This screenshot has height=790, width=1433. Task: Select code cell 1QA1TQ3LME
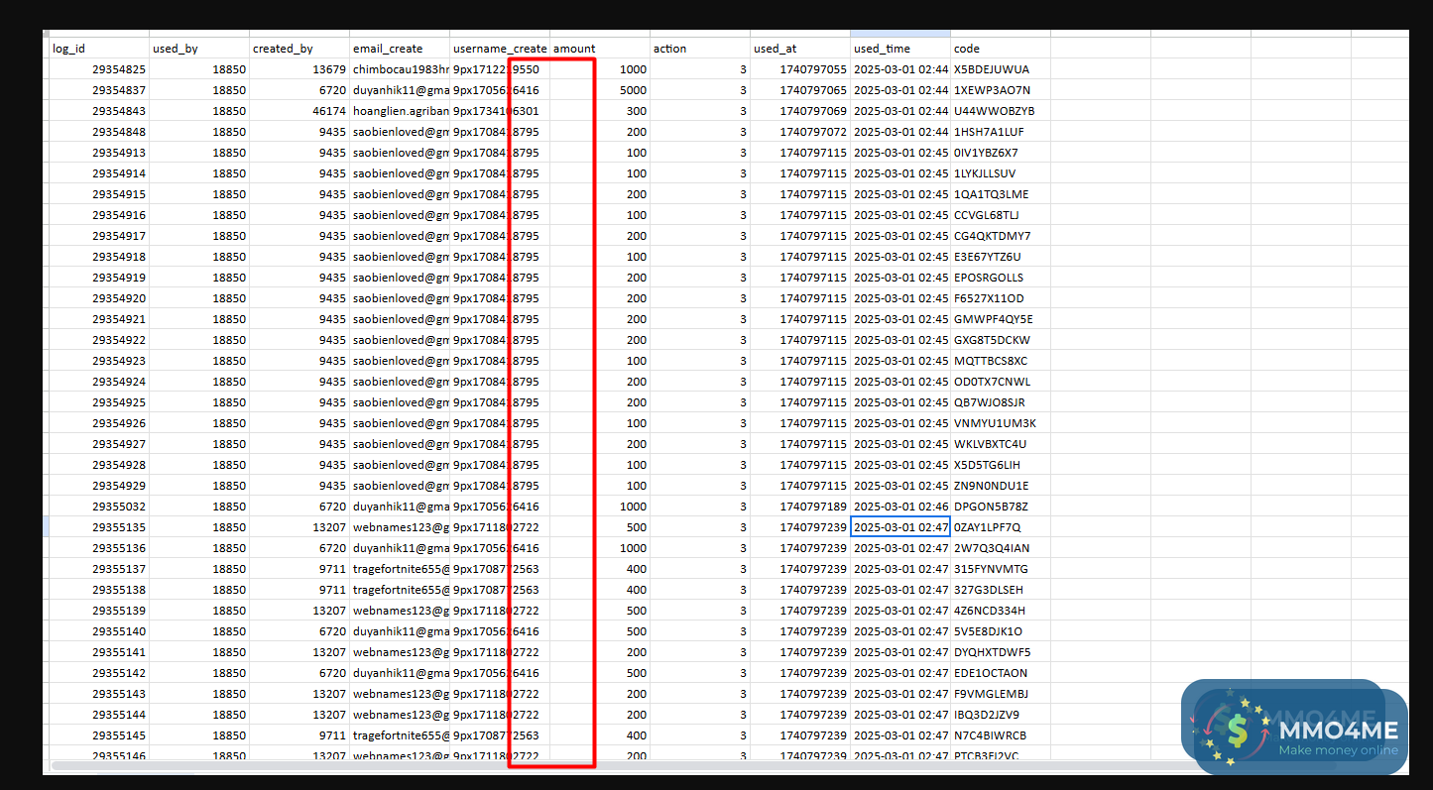(1001, 194)
